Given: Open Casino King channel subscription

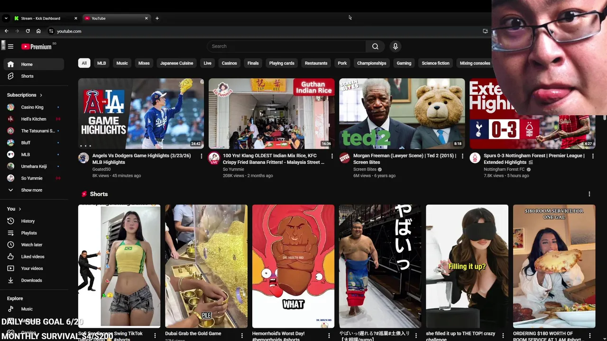Looking at the screenshot, I should tap(33, 107).
